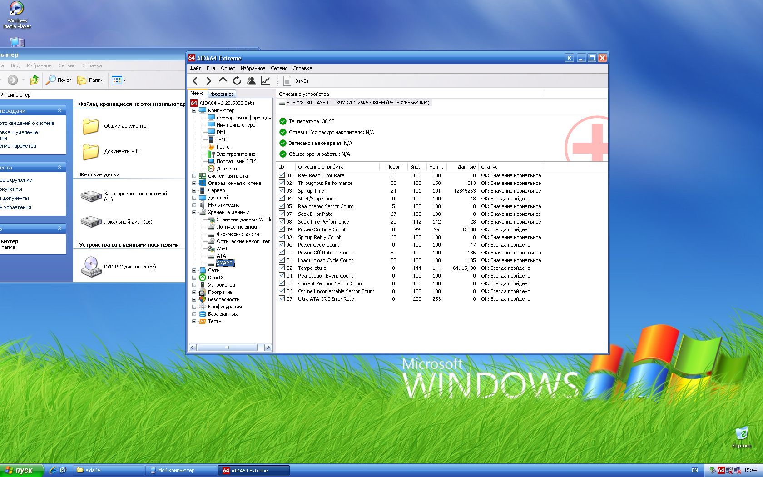Select Электропитание in the tree

tap(236, 154)
